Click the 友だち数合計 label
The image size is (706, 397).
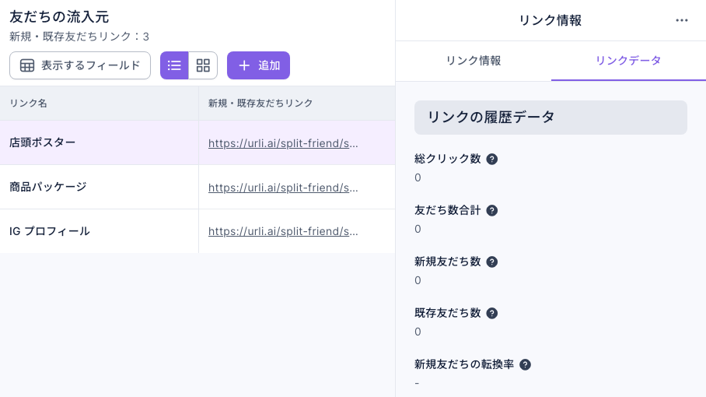tap(448, 210)
